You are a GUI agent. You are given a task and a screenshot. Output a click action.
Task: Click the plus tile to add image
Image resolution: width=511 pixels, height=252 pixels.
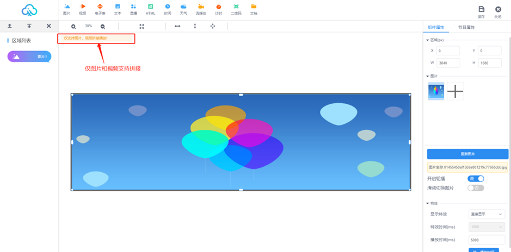[455, 91]
